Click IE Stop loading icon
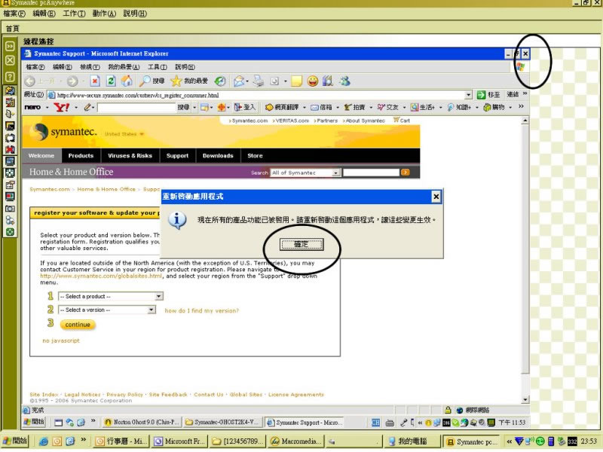The width and height of the screenshot is (603, 452). 95,81
